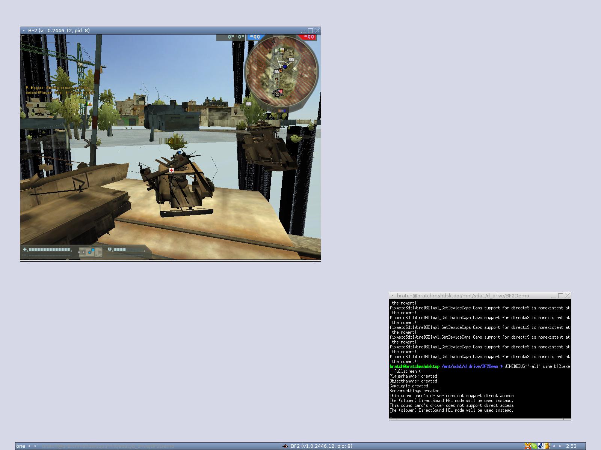Activate BF2 entry in the taskbar
The image size is (601, 450).
point(402,446)
